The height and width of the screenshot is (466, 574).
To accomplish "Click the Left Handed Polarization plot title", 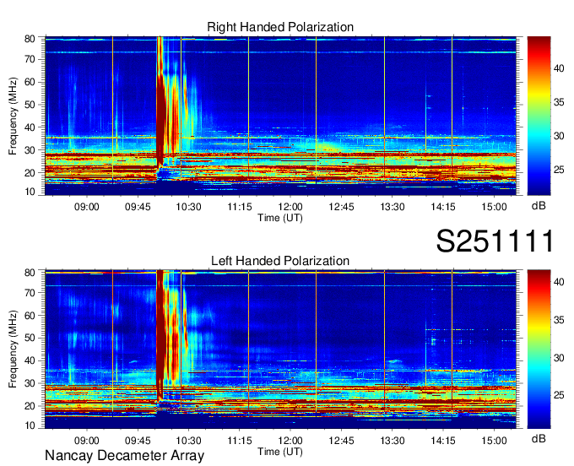I will [280, 262].
